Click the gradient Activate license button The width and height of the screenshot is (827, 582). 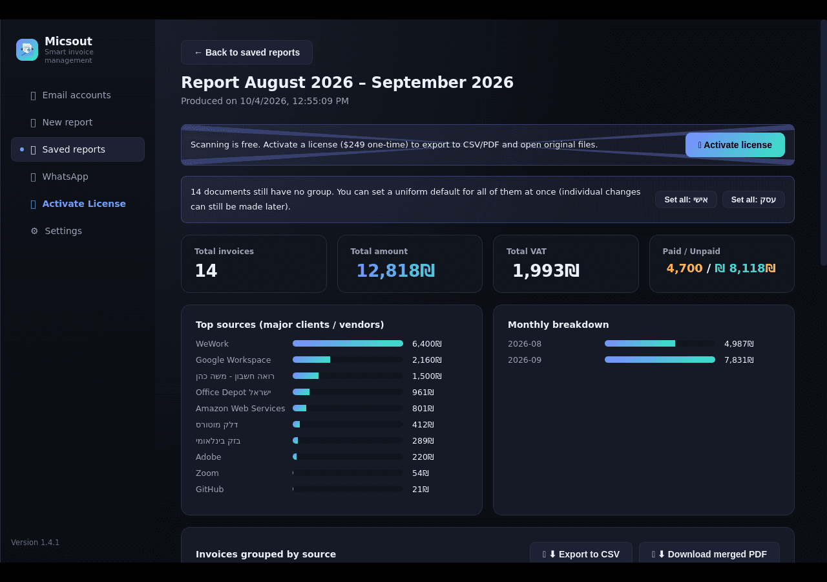click(x=735, y=145)
